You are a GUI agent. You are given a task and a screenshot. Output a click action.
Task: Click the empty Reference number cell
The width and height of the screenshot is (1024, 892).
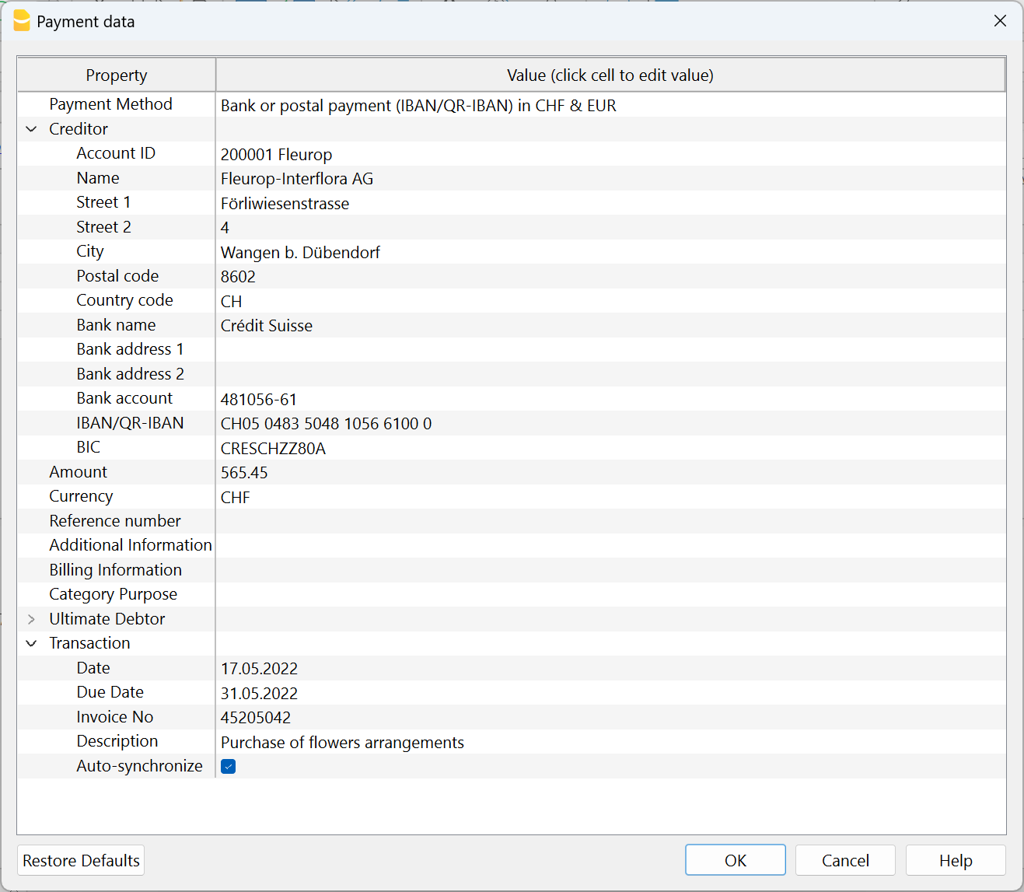[x=389, y=521]
